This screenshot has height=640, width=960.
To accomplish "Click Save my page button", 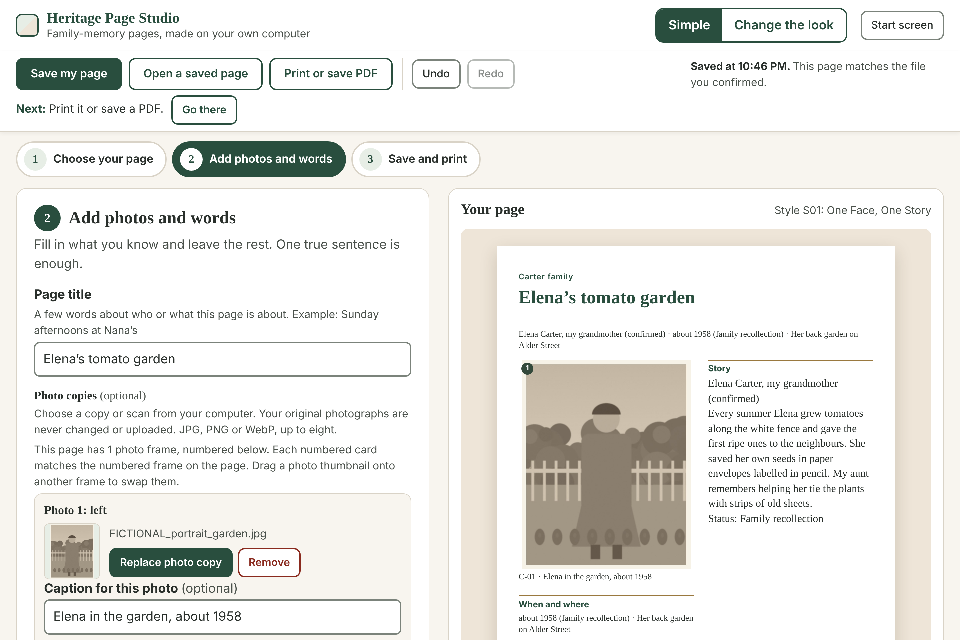I will click(69, 73).
